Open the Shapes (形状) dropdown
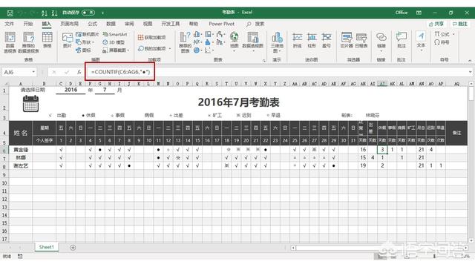The width and height of the screenshot is (475, 267). tap(85, 42)
